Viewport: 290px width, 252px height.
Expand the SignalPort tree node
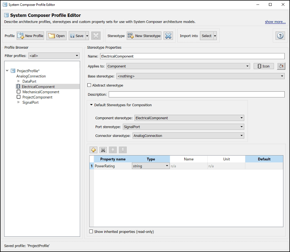(18, 102)
